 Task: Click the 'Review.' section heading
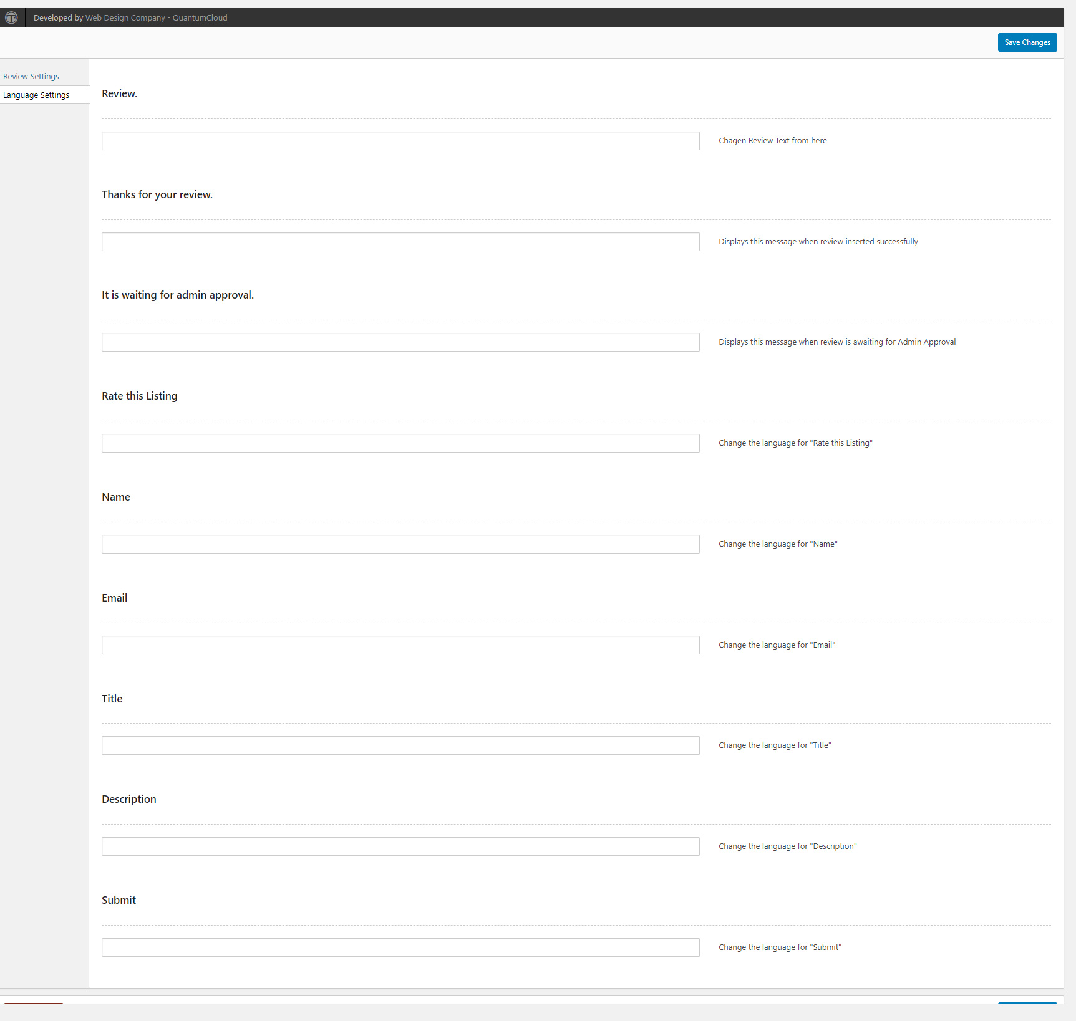[x=119, y=93]
